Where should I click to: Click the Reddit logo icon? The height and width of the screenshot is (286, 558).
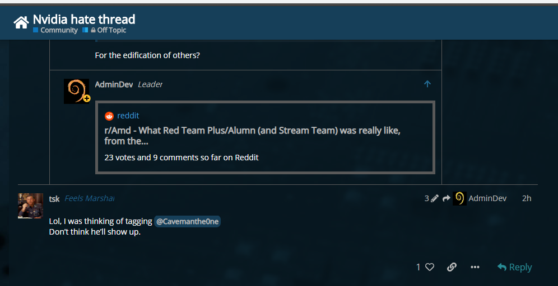[x=109, y=116]
